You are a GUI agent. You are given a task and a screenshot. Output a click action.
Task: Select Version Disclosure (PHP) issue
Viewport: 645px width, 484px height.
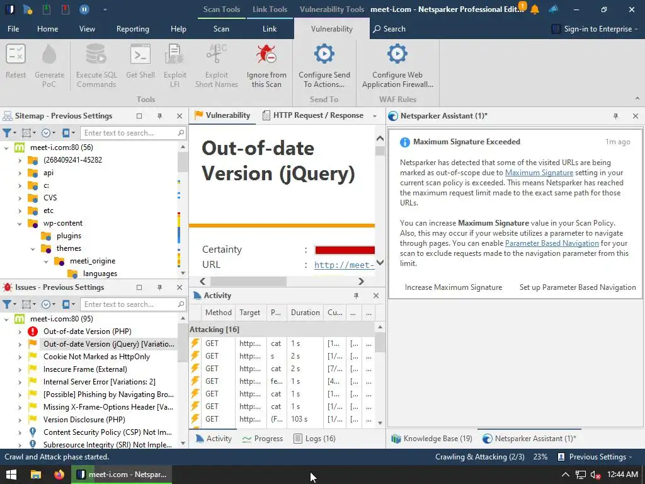(84, 420)
